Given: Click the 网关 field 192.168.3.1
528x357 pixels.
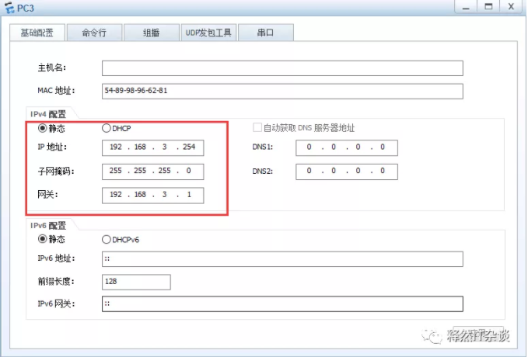Looking at the screenshot, I should coord(153,196).
